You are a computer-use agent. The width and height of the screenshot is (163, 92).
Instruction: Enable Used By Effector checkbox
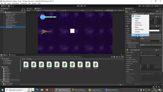(x=141, y=60)
